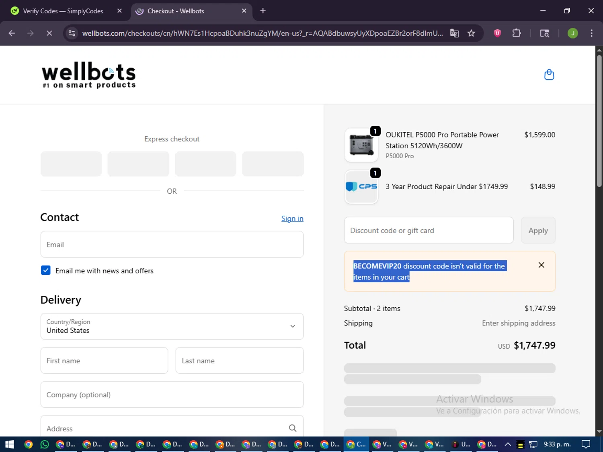Open the Brave shield extension icon

tap(497, 33)
